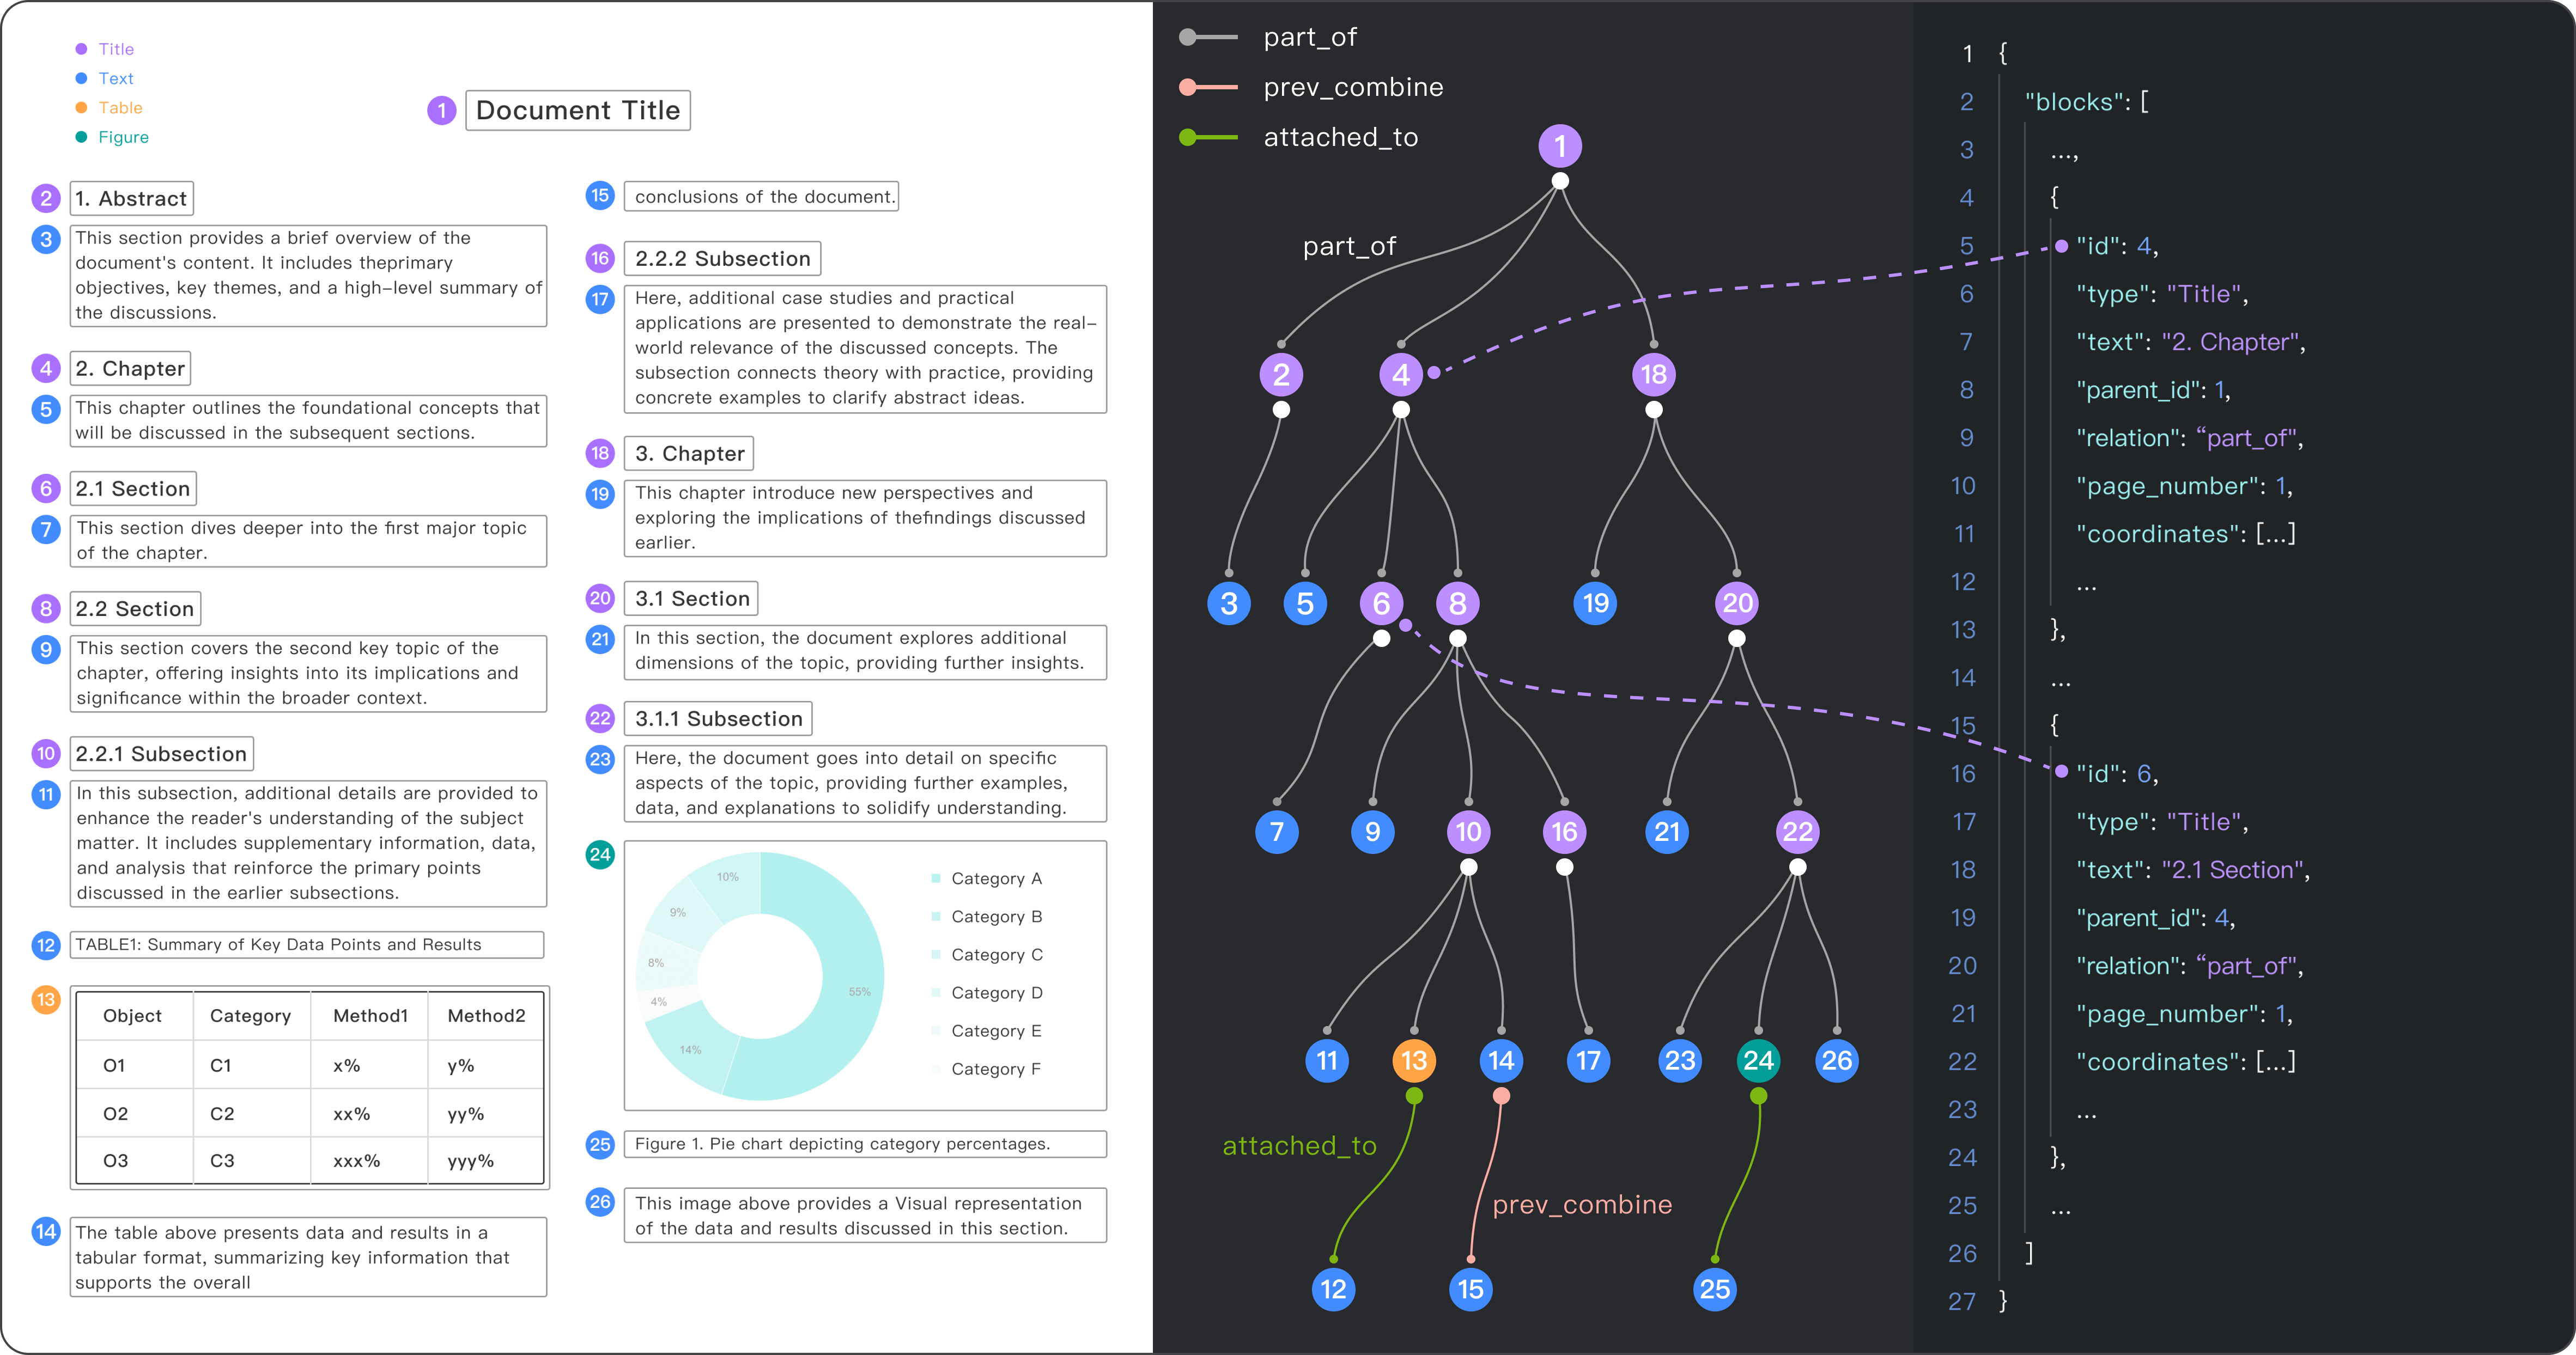Click the '2.2 Section' heading box
2576x1355 pixels.
tap(135, 608)
